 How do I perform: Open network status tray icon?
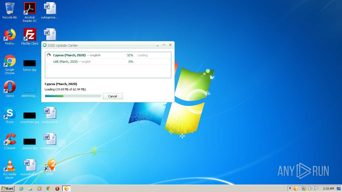(x=304, y=189)
